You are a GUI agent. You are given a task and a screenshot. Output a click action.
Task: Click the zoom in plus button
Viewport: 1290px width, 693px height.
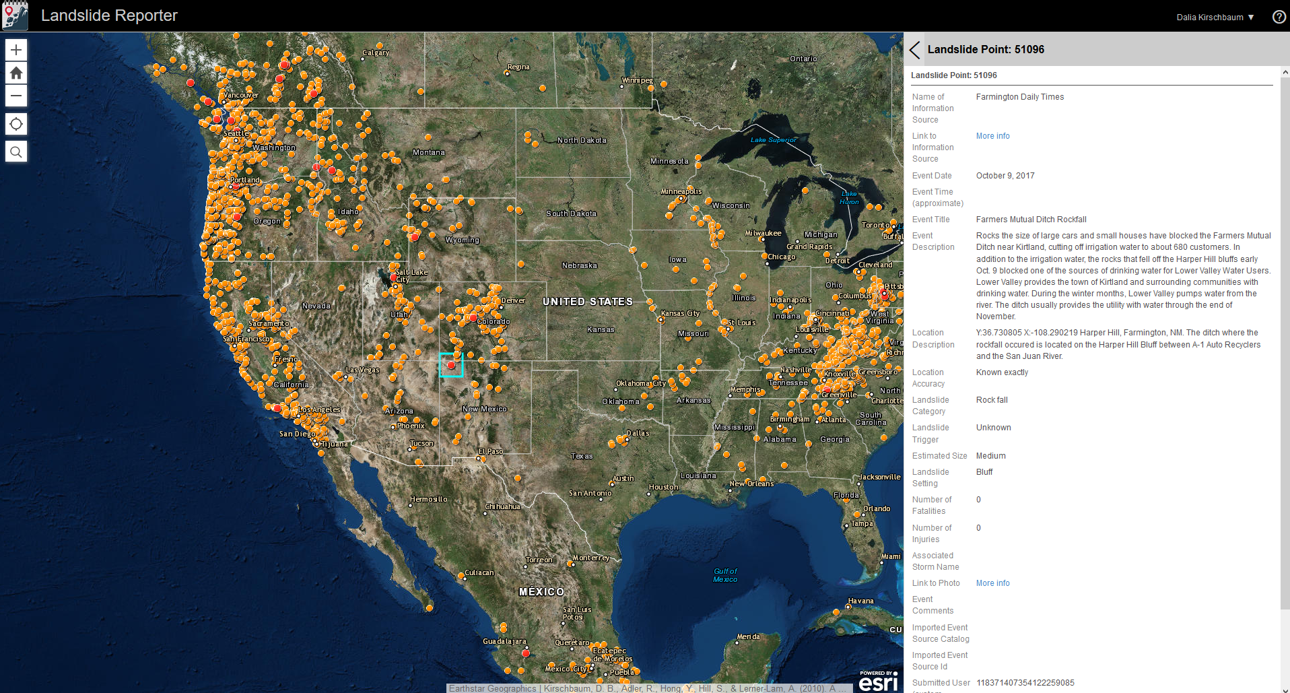pos(16,50)
